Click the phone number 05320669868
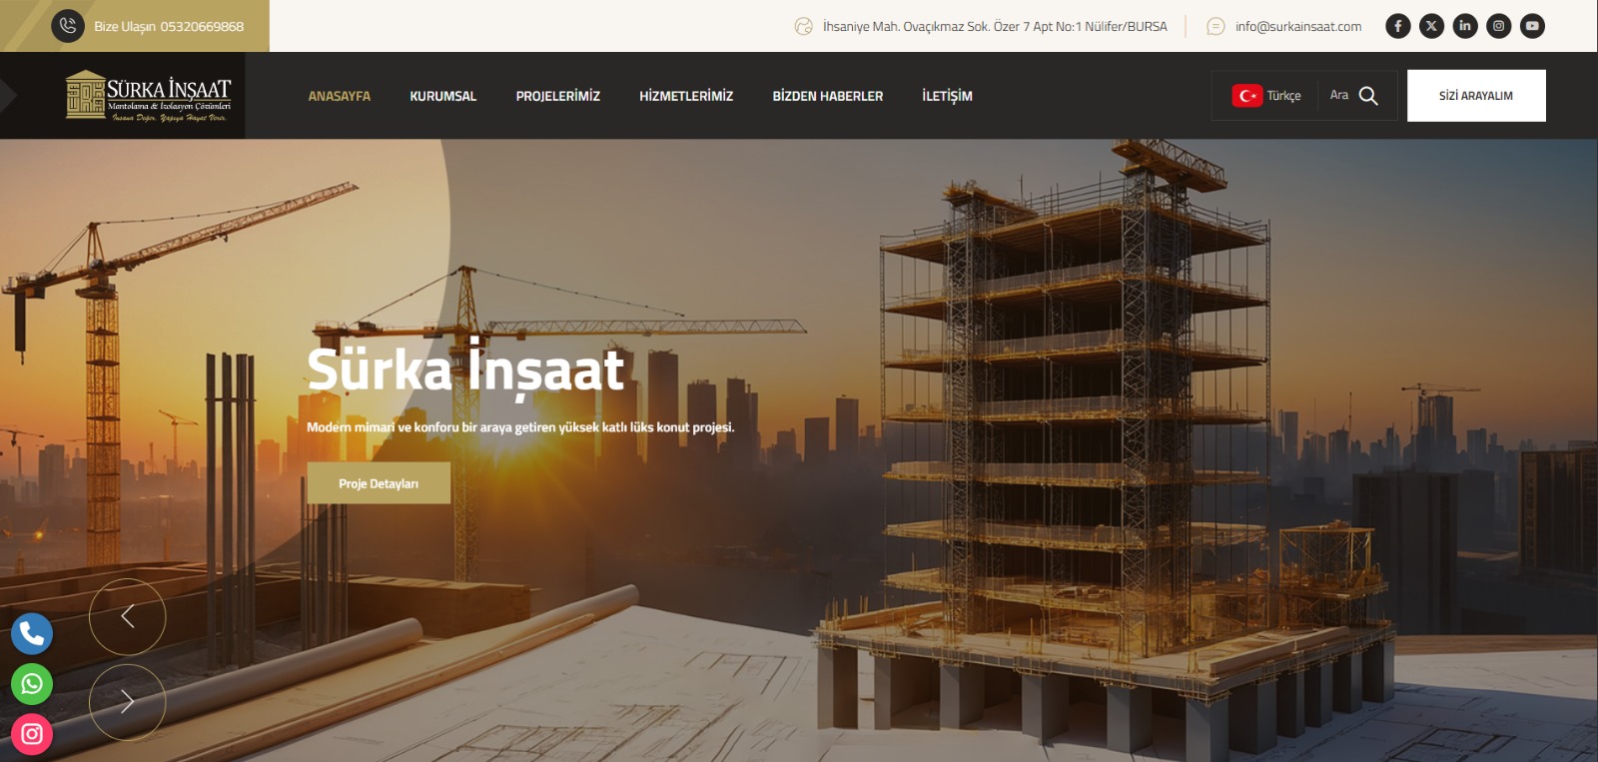The height and width of the screenshot is (762, 1598). [202, 26]
